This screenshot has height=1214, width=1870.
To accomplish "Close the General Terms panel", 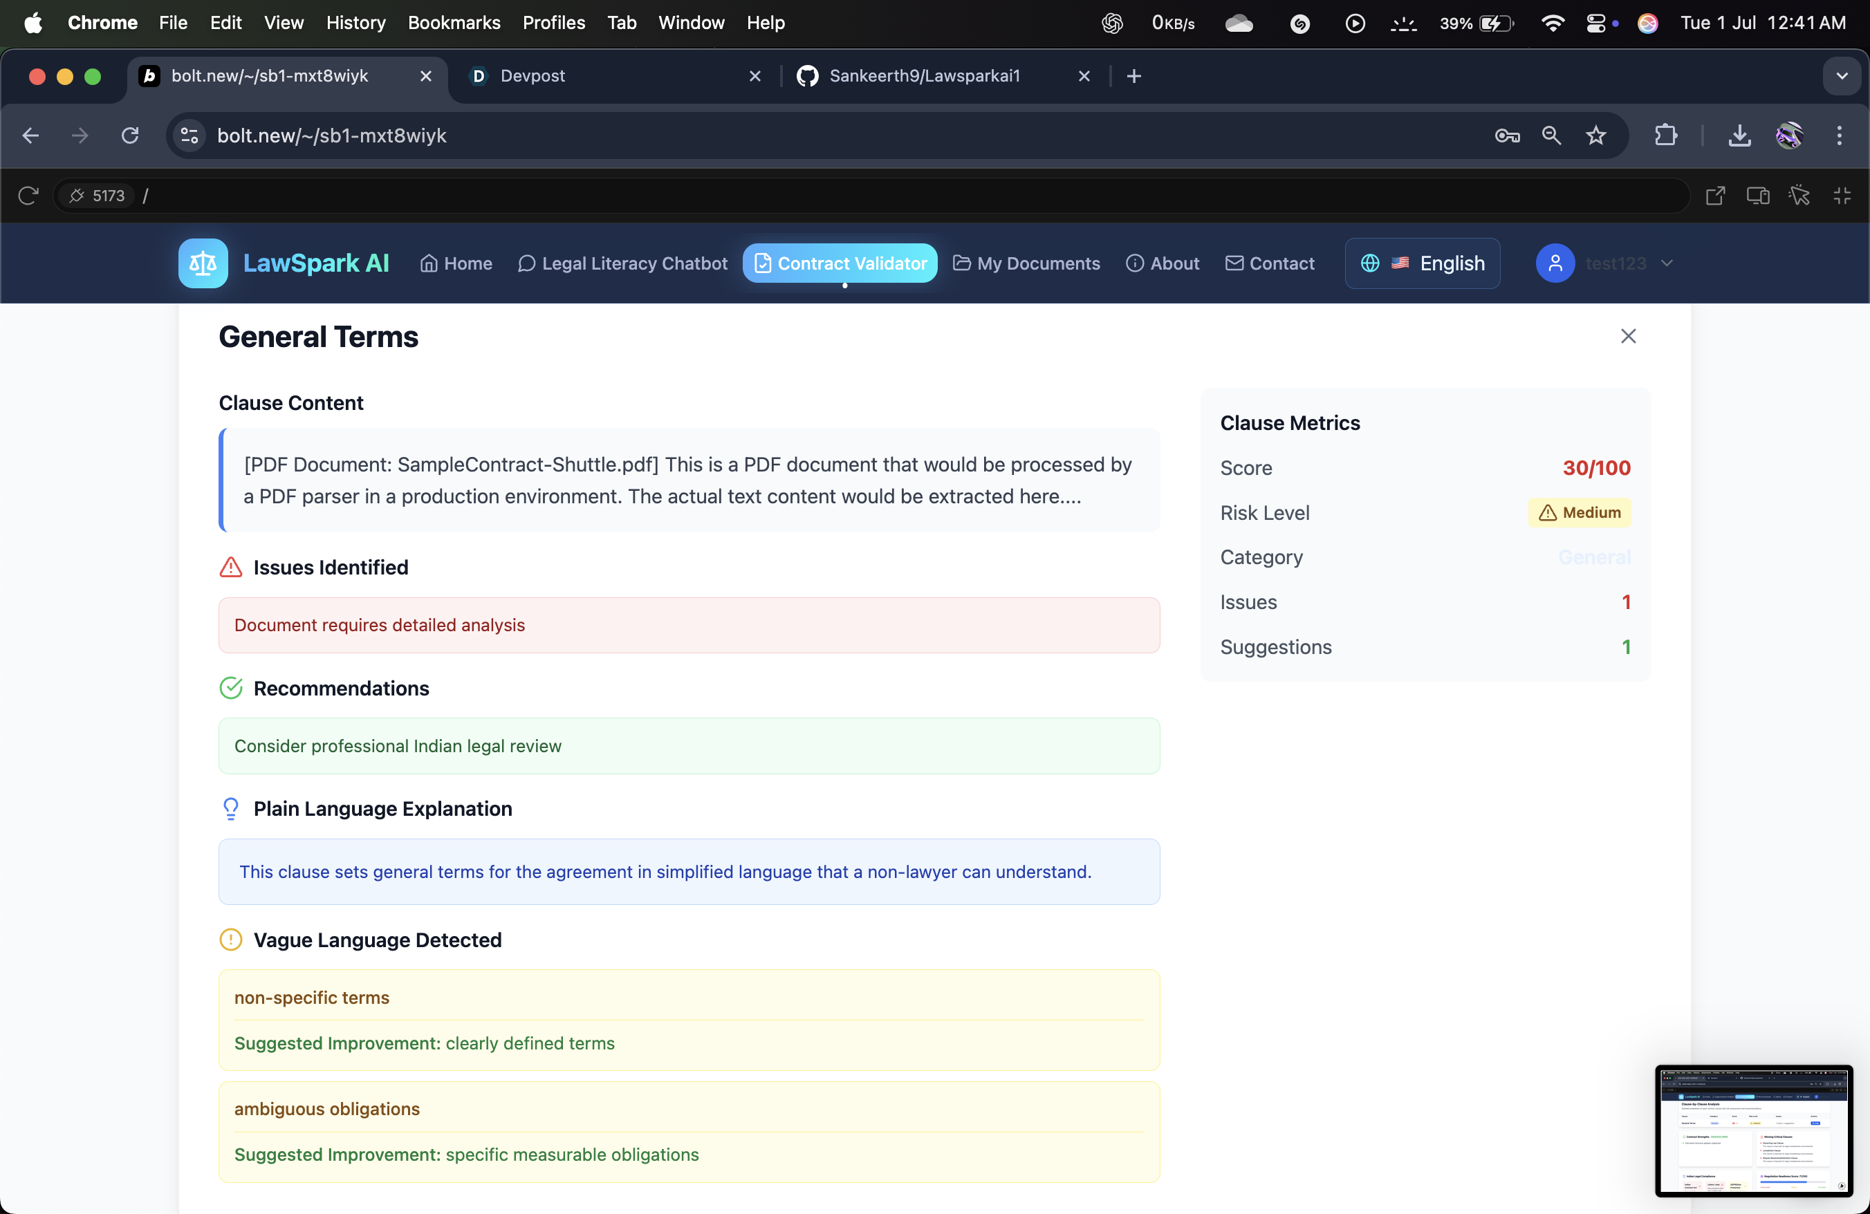I will pyautogui.click(x=1628, y=336).
